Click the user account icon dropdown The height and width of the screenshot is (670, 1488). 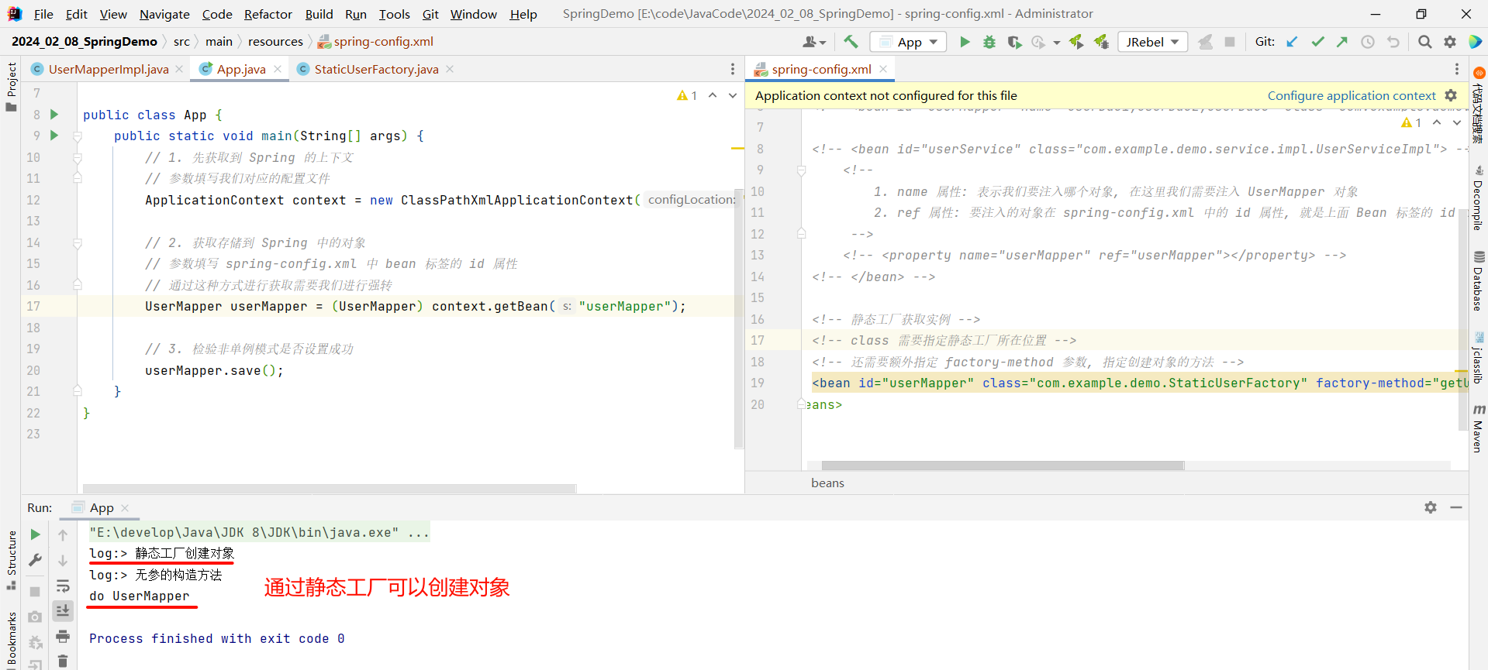[x=814, y=42]
